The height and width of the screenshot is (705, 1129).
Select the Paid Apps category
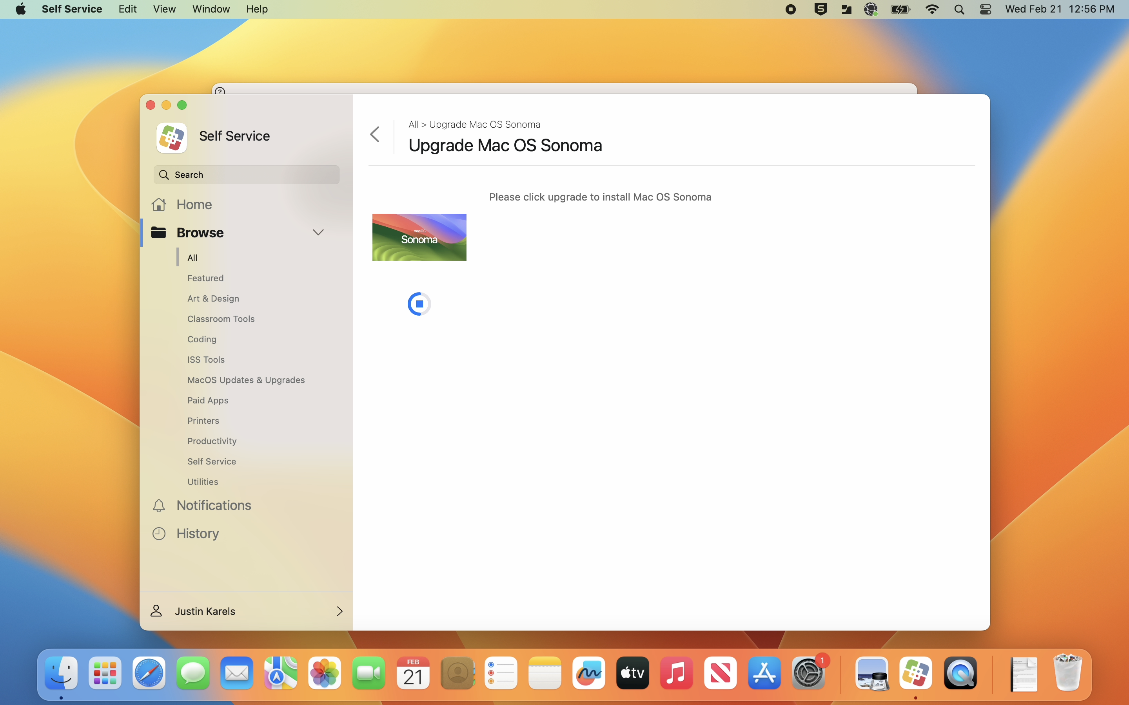pyautogui.click(x=208, y=400)
